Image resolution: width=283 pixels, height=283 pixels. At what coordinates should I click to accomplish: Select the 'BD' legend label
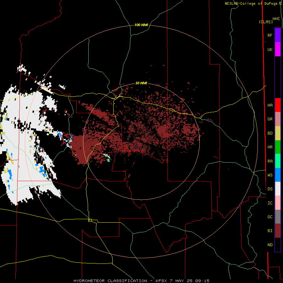point(270,133)
